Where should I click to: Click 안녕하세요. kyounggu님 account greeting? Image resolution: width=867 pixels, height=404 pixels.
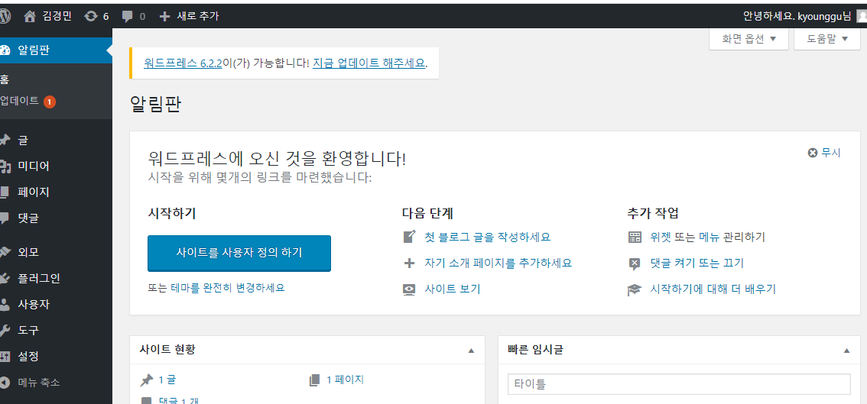[x=797, y=16]
